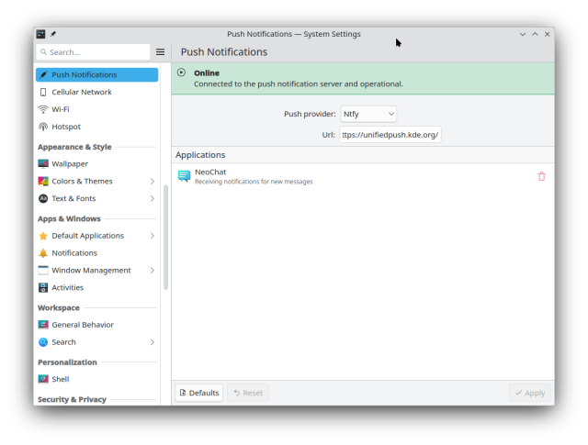This screenshot has height=445, width=588.
Task: Expand the Default Applications submenu arrow
Action: [153, 236]
